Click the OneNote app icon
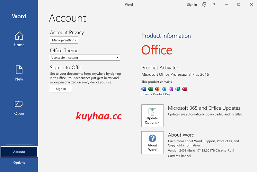The image size is (257, 172). pos(171,89)
